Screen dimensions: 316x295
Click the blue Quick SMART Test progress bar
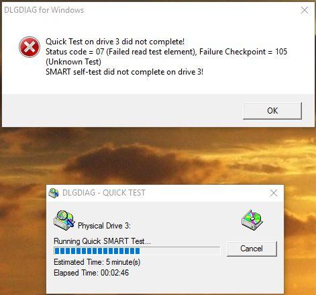pyautogui.click(x=137, y=251)
